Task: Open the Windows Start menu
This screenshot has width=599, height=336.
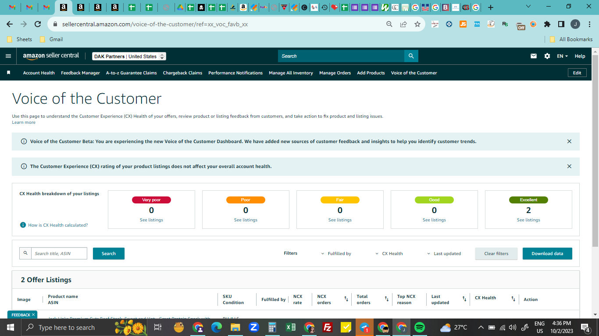Action: coord(10,327)
